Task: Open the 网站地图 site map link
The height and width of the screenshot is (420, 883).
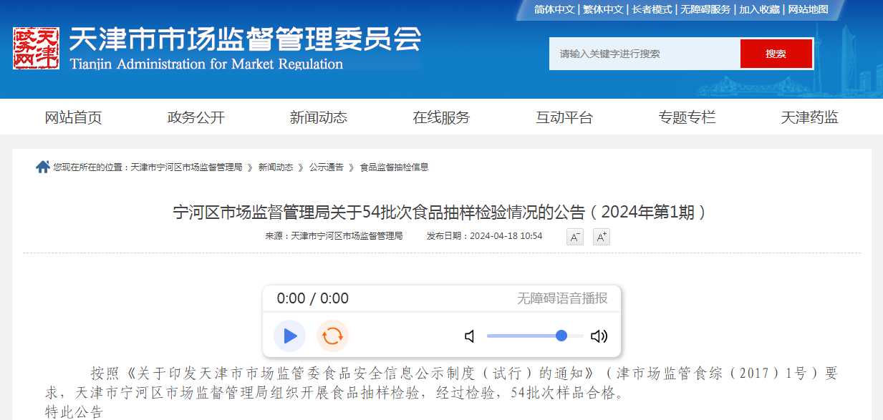Action: [x=808, y=9]
